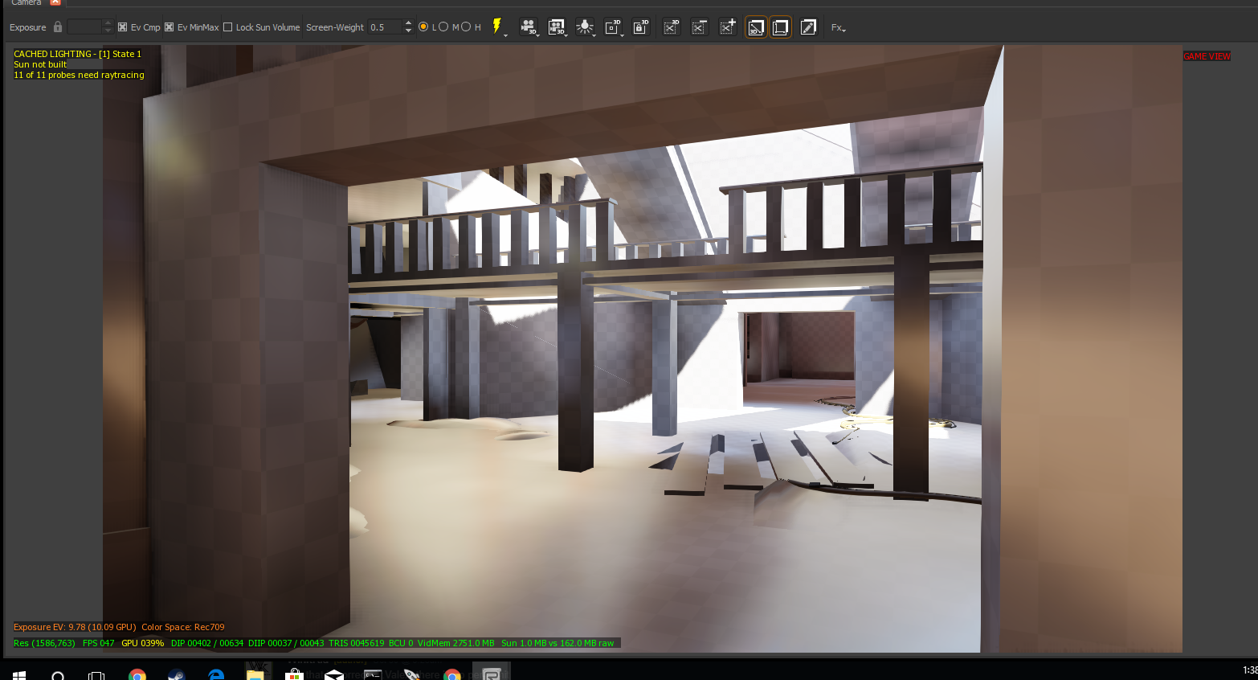The image size is (1258, 680).
Task: Click the 3D padlock icon
Action: click(x=640, y=27)
